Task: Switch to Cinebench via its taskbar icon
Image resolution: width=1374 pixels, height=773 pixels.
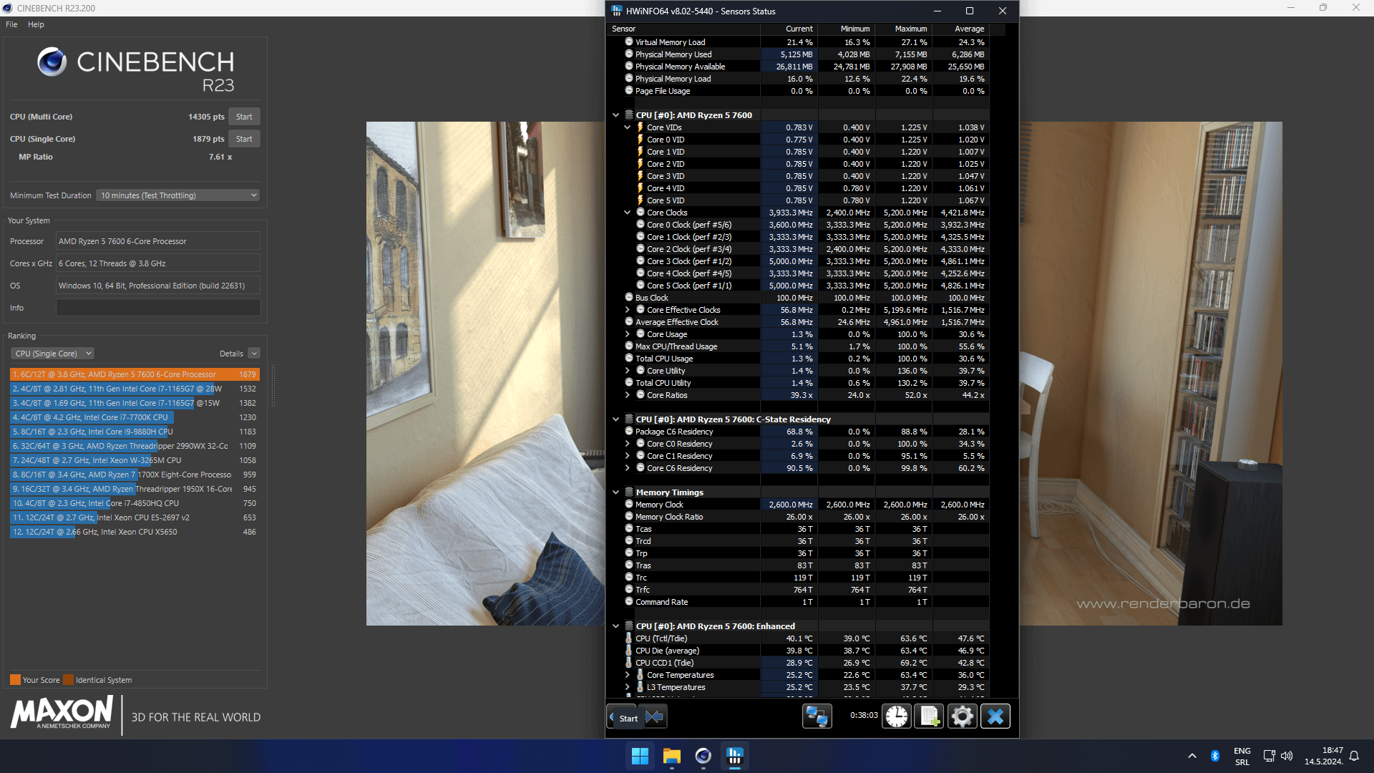Action: pos(703,756)
